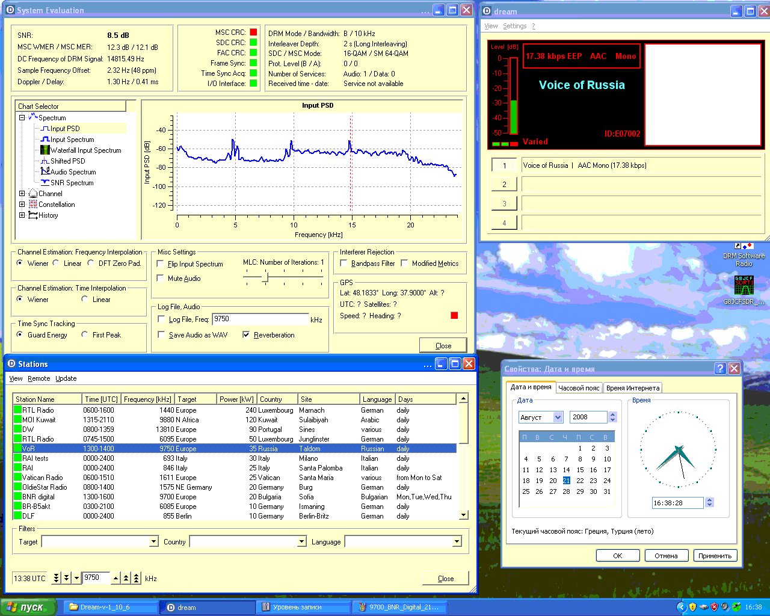Click the Spectrum group icon
Viewport: 770px width, 616px height.
(33, 117)
